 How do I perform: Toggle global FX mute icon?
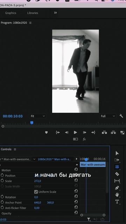coord(84,139)
